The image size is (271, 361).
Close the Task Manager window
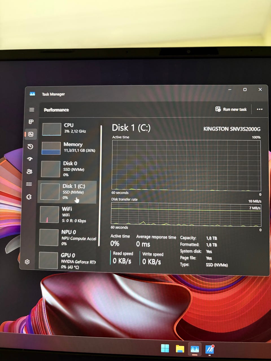[260, 89]
